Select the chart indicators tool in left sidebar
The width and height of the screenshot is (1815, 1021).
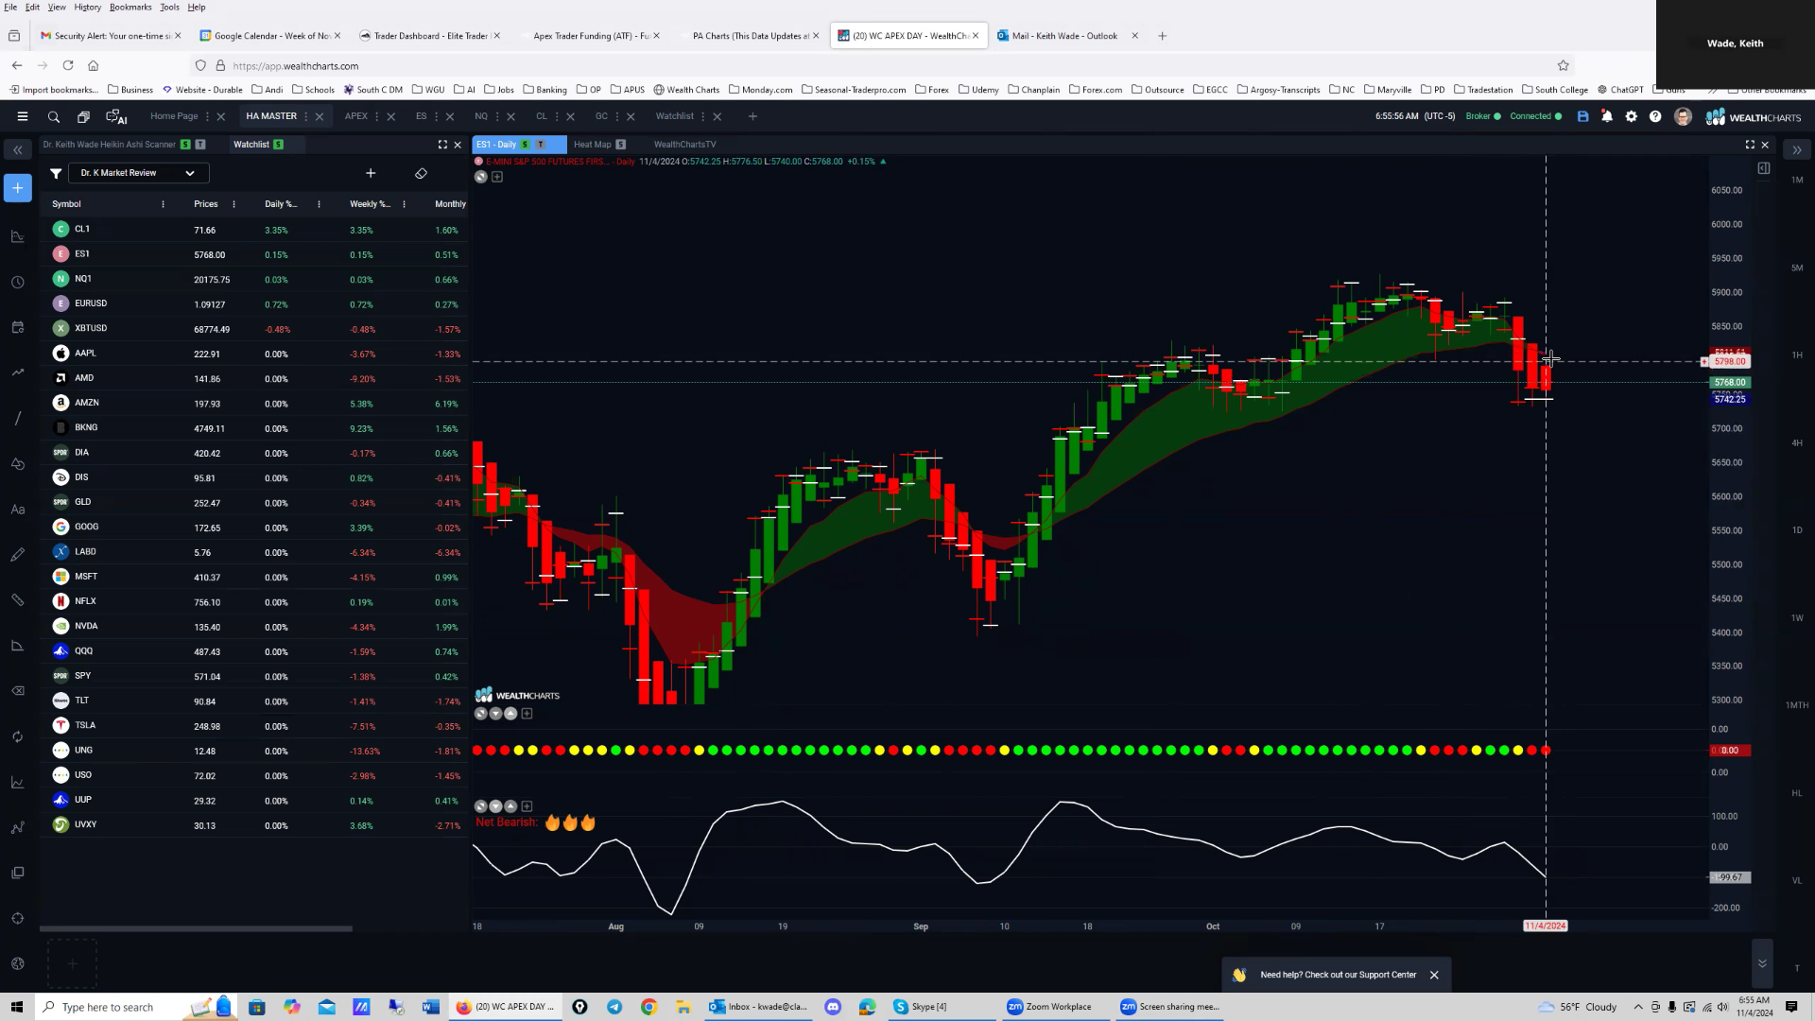coord(17,236)
